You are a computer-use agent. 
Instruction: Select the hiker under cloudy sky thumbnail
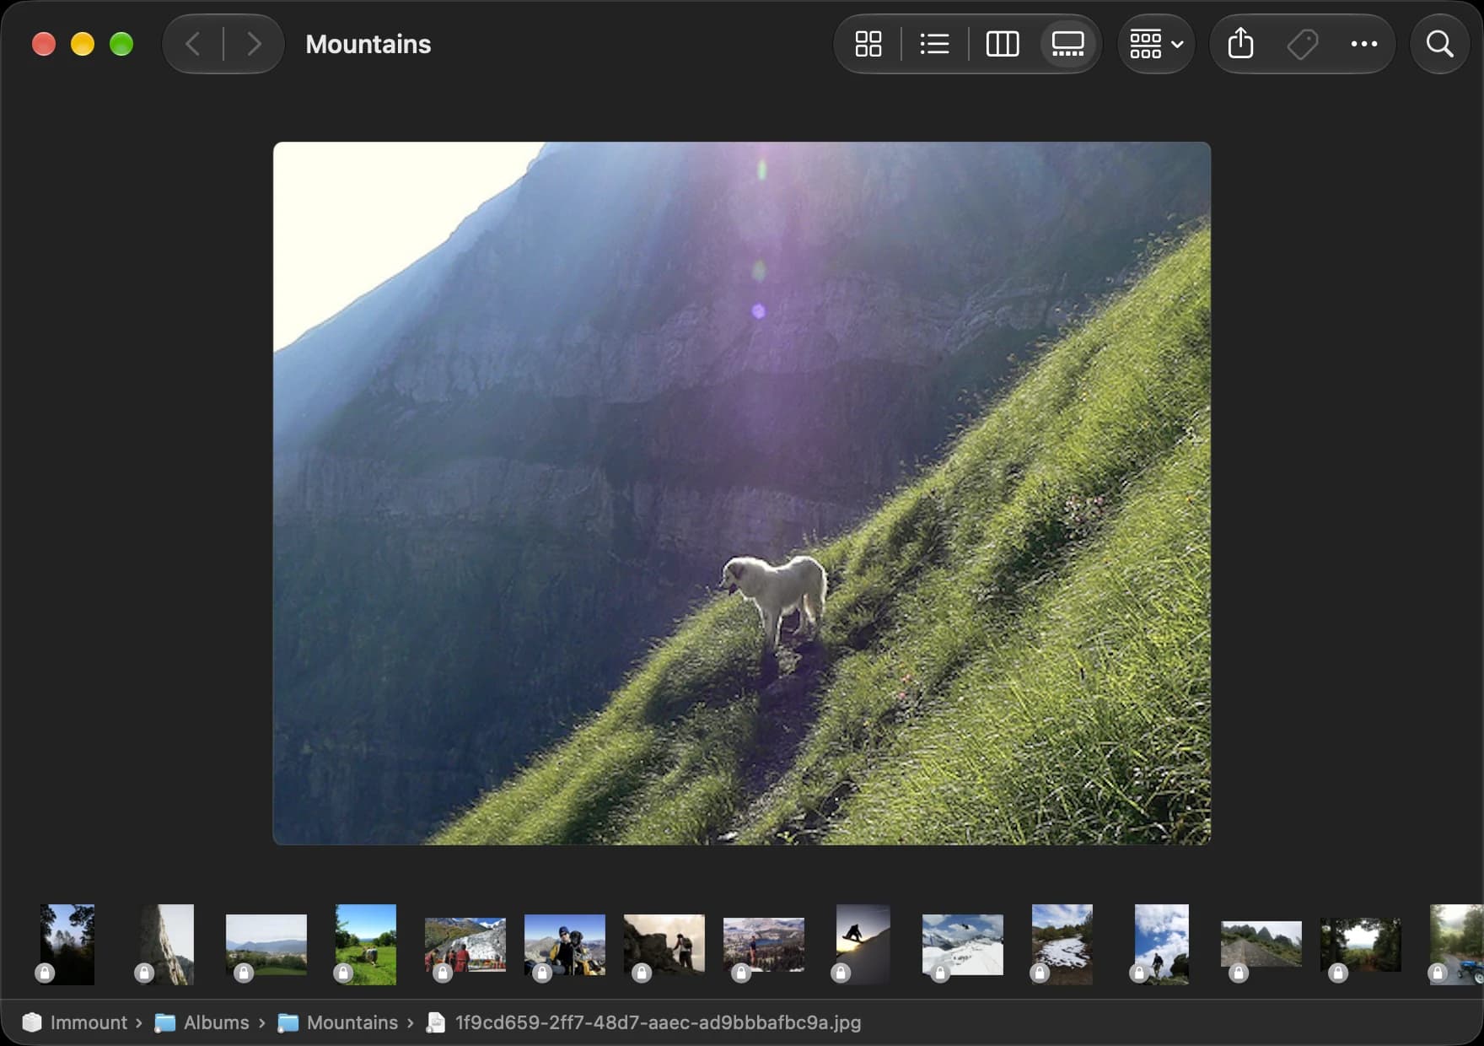pos(1162,945)
